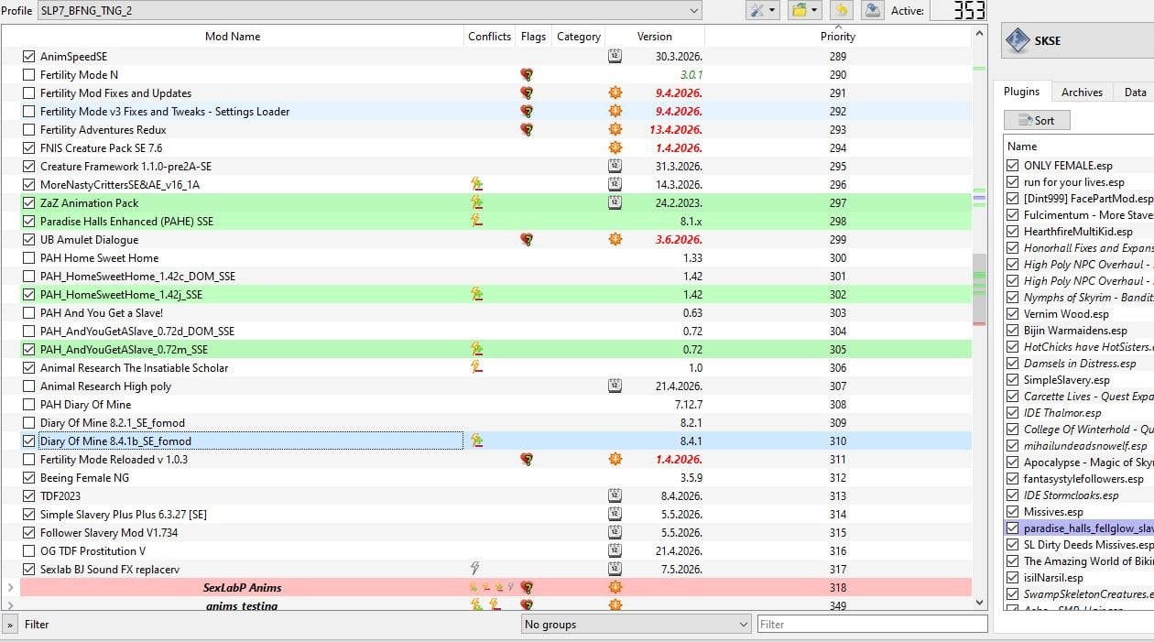Viewport: 1154px width, 642px height.
Task: Uncheck Simple Slavery Plus Plus 6.3.27 [SE]
Action: [29, 515]
